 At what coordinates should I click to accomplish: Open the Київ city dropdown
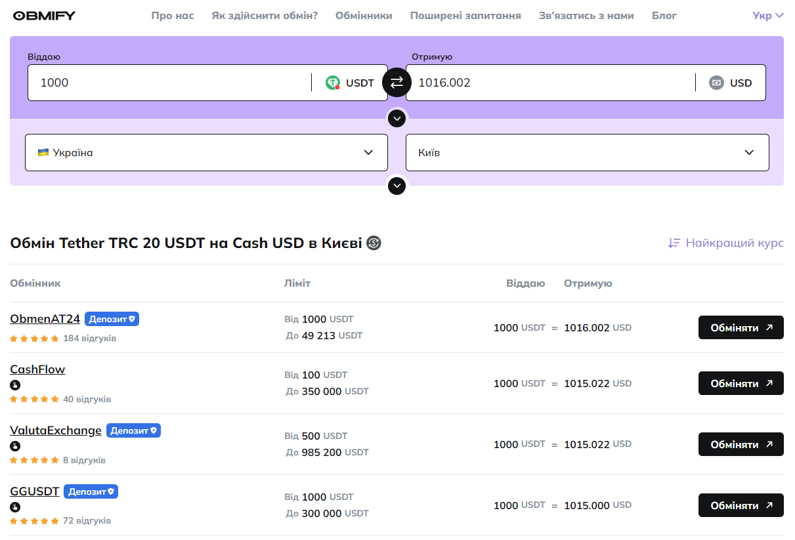(x=588, y=152)
